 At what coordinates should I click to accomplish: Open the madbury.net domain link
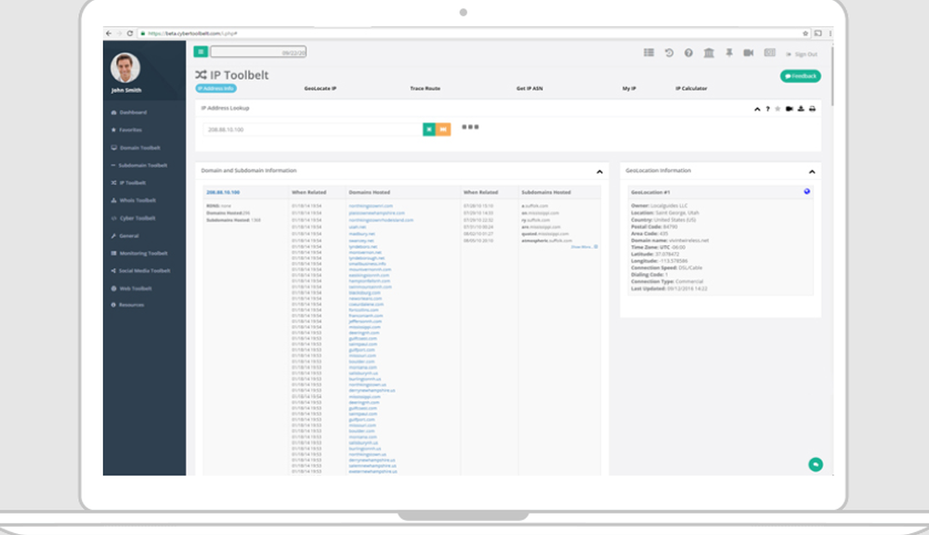coord(362,234)
